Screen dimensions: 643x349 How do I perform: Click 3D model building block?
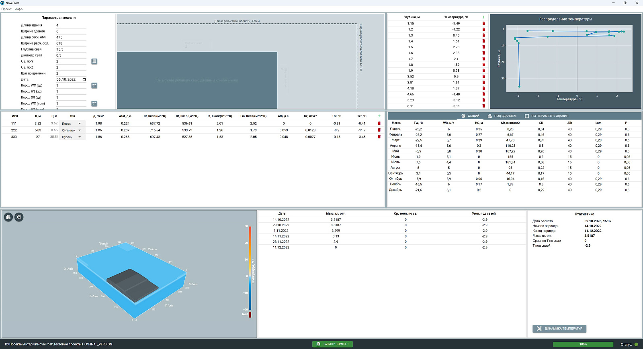(133, 285)
